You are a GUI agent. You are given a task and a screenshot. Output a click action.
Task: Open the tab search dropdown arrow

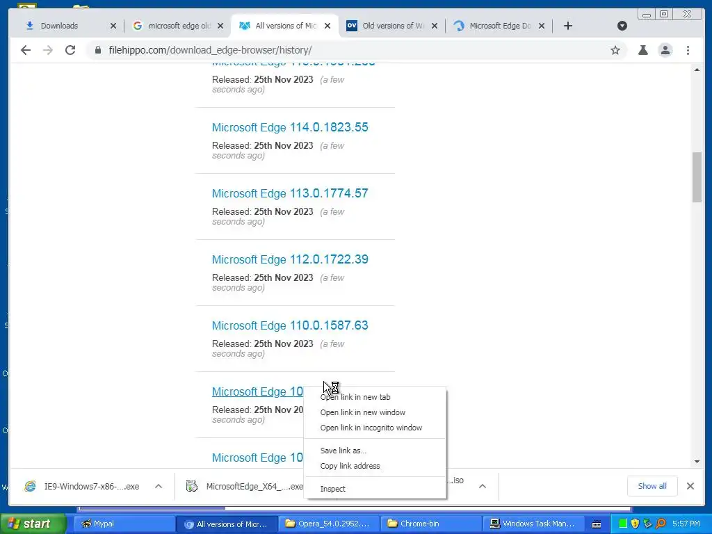(622, 26)
